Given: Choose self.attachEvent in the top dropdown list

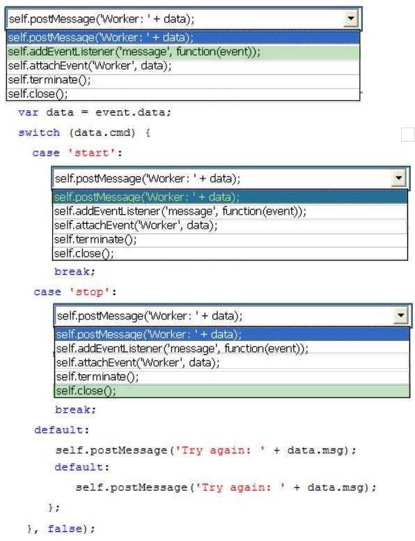Looking at the screenshot, I should coord(183,66).
